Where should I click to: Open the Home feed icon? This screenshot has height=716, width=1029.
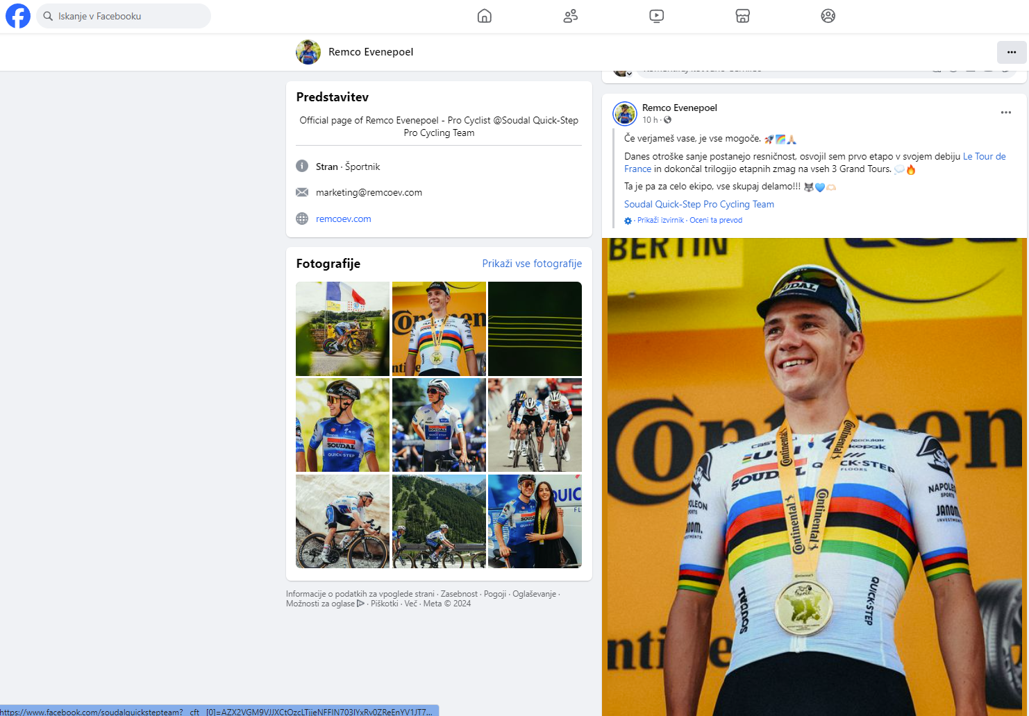(485, 16)
